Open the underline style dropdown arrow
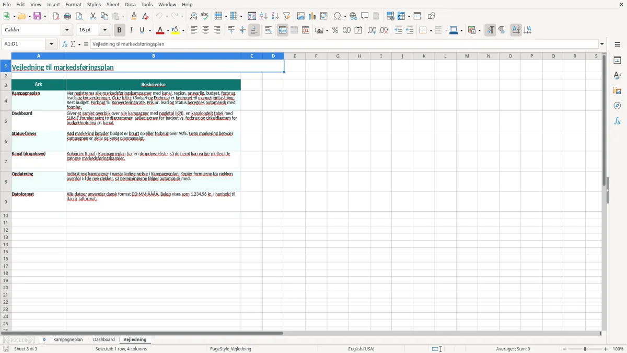This screenshot has width=627, height=353. pyautogui.click(x=149, y=30)
